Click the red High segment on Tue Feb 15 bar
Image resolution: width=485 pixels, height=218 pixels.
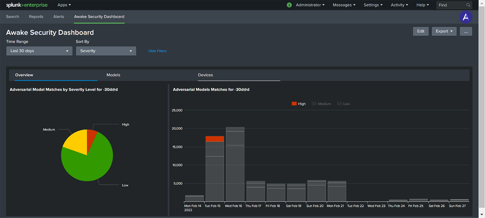coord(215,139)
